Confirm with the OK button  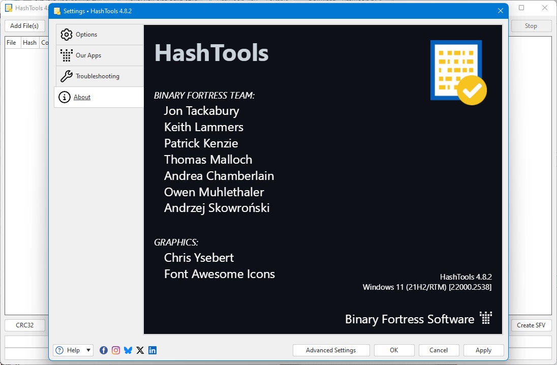[x=394, y=350]
